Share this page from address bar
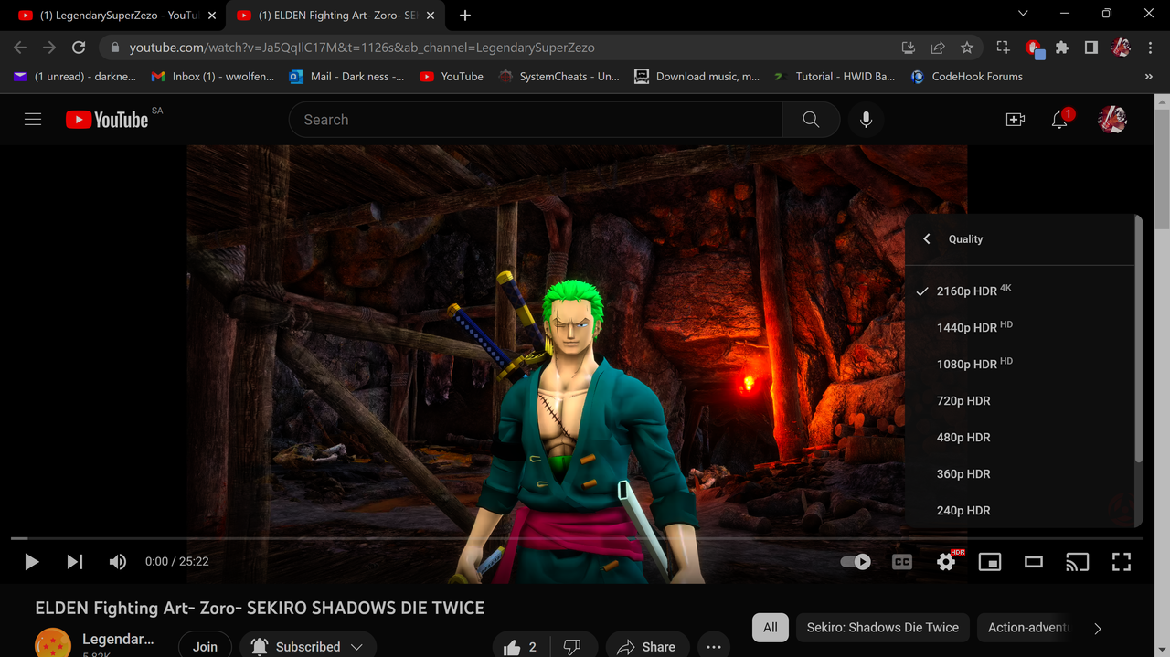Image resolution: width=1170 pixels, height=657 pixels. coord(938,48)
